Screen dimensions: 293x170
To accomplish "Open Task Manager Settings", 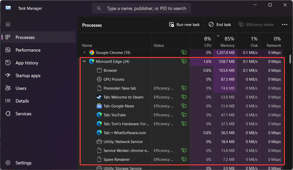I will (23, 163).
